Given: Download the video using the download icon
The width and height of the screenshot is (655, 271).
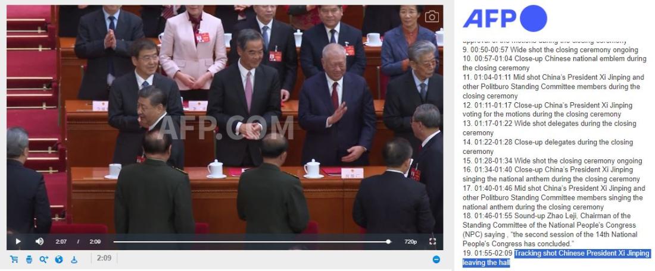Looking at the screenshot, I should (x=74, y=259).
